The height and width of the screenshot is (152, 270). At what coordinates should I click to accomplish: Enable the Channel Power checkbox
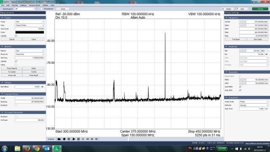click(x=16, y=105)
